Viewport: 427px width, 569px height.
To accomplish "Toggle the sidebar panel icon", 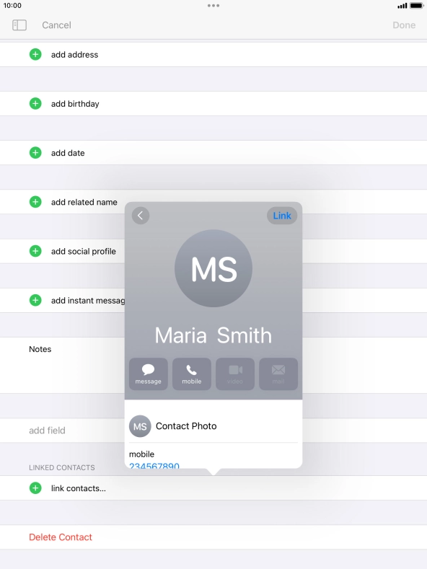I will (x=19, y=25).
